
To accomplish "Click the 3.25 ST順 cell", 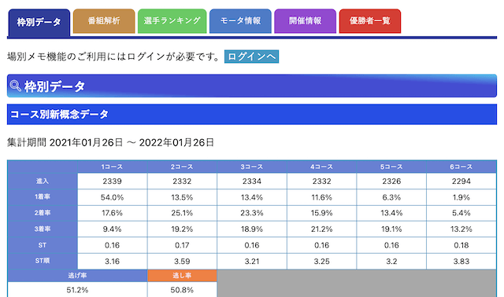I will coord(322,261).
